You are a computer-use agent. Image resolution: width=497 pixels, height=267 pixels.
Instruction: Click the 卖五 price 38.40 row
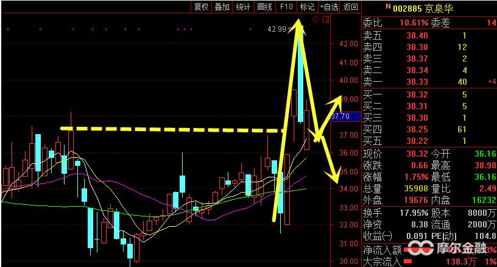(417, 36)
